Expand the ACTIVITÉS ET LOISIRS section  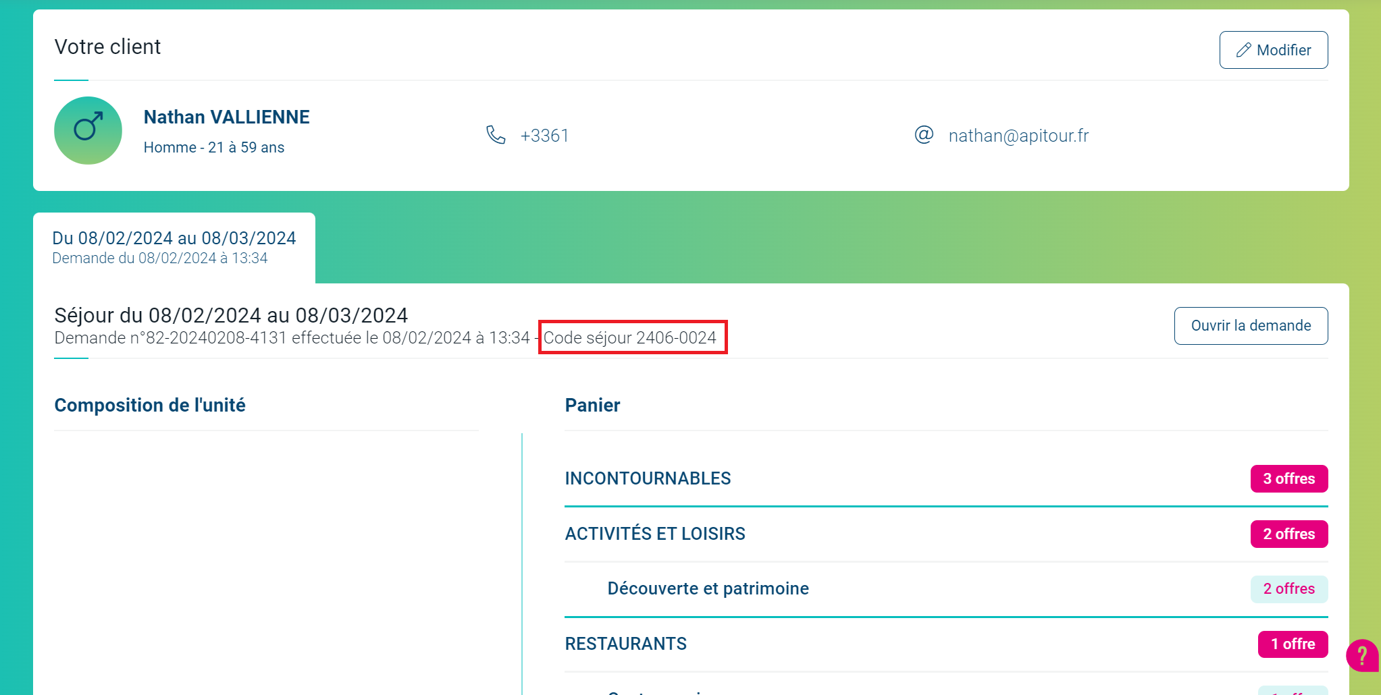pyautogui.click(x=654, y=533)
